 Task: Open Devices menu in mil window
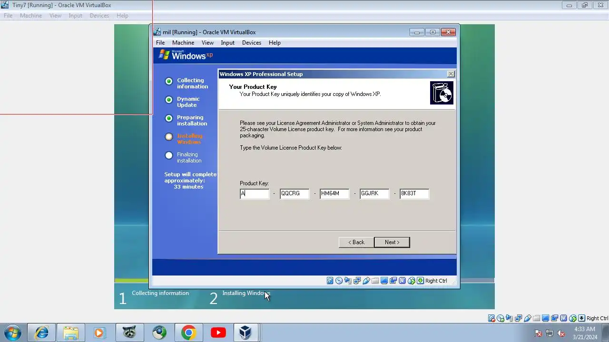point(252,43)
